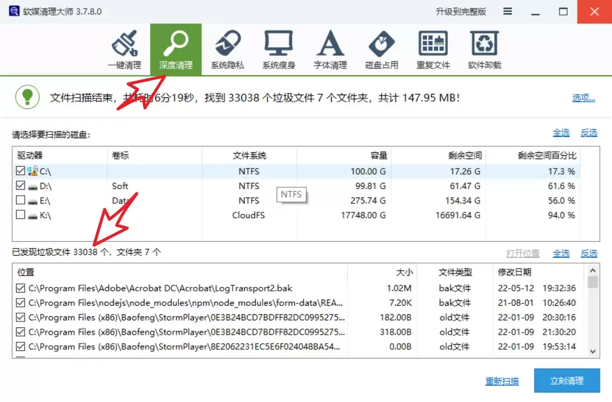Viewport: 612px width, 402px height.
Task: Click the 275.74 G capacity value
Action: point(368,200)
